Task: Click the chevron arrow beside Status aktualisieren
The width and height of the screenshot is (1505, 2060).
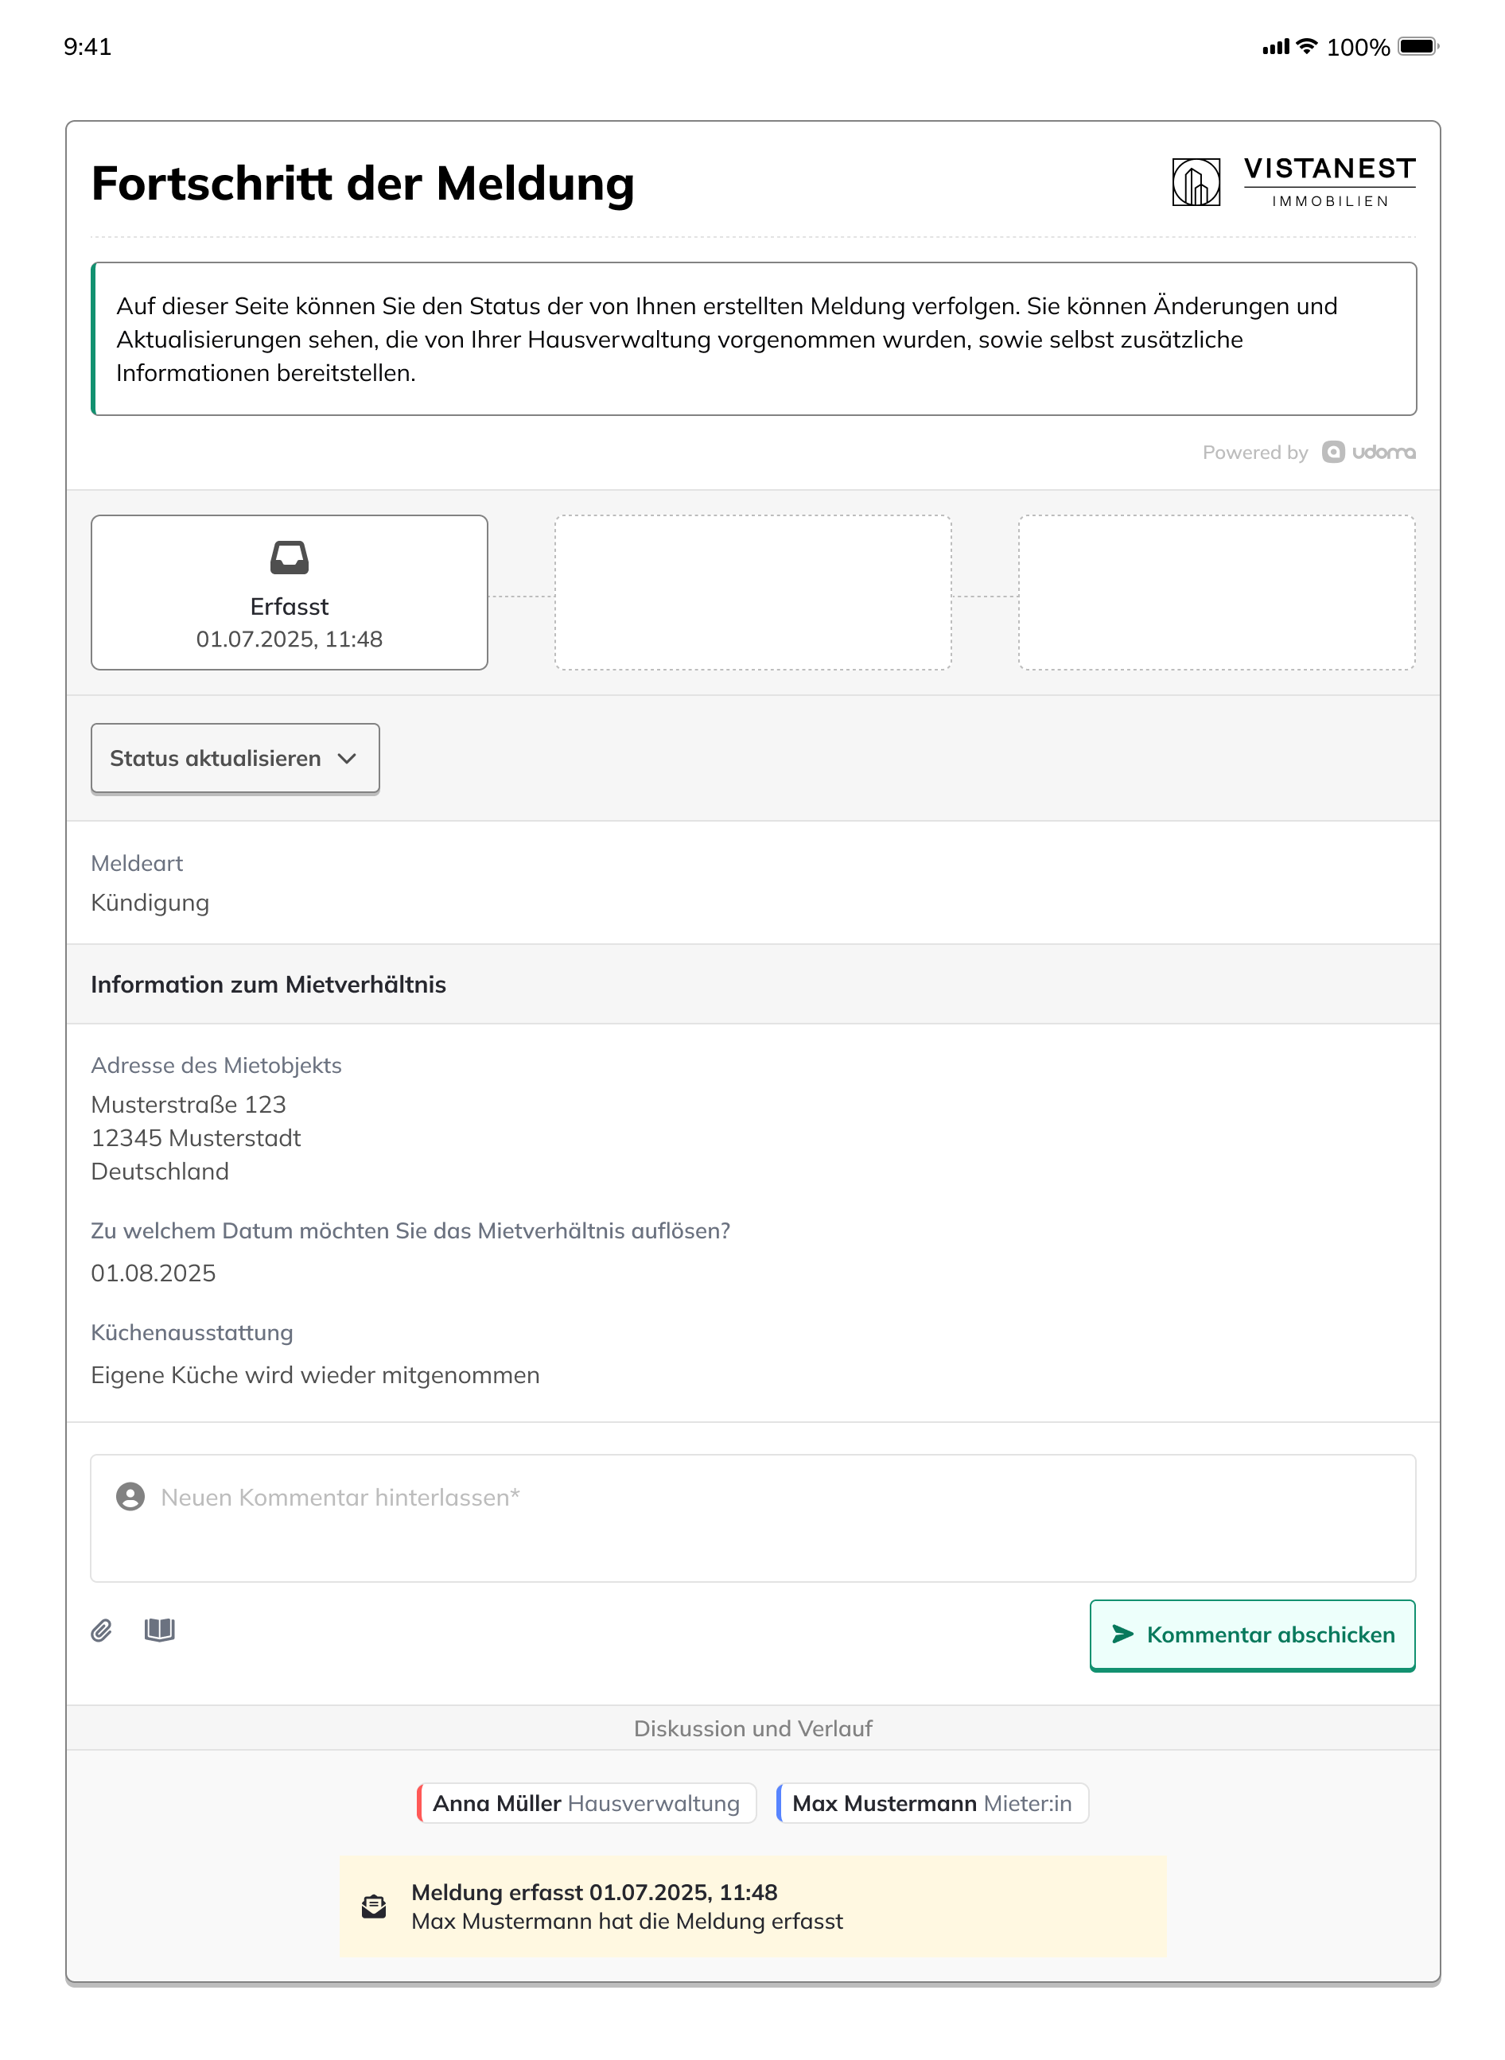Action: [x=347, y=759]
